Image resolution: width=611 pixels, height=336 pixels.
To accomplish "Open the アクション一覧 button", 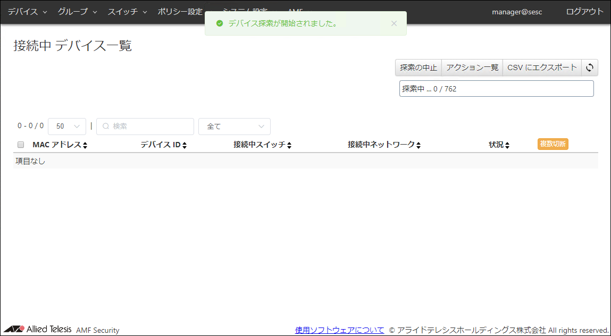I will tap(472, 68).
